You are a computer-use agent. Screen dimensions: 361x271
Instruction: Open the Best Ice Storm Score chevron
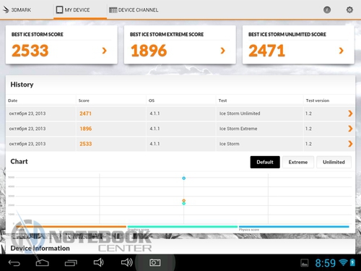[104, 51]
